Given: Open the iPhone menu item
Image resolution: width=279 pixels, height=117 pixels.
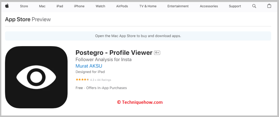Looking at the screenshot, I should coord(79,6).
